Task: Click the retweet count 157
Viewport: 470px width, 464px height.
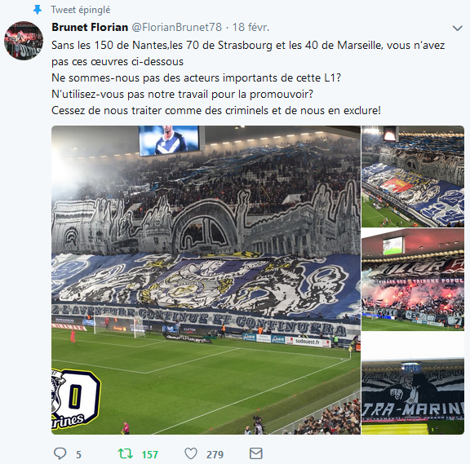Action: (149, 454)
